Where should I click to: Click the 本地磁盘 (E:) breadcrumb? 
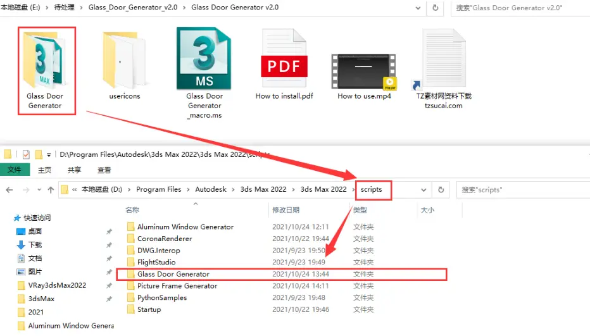tap(20, 7)
